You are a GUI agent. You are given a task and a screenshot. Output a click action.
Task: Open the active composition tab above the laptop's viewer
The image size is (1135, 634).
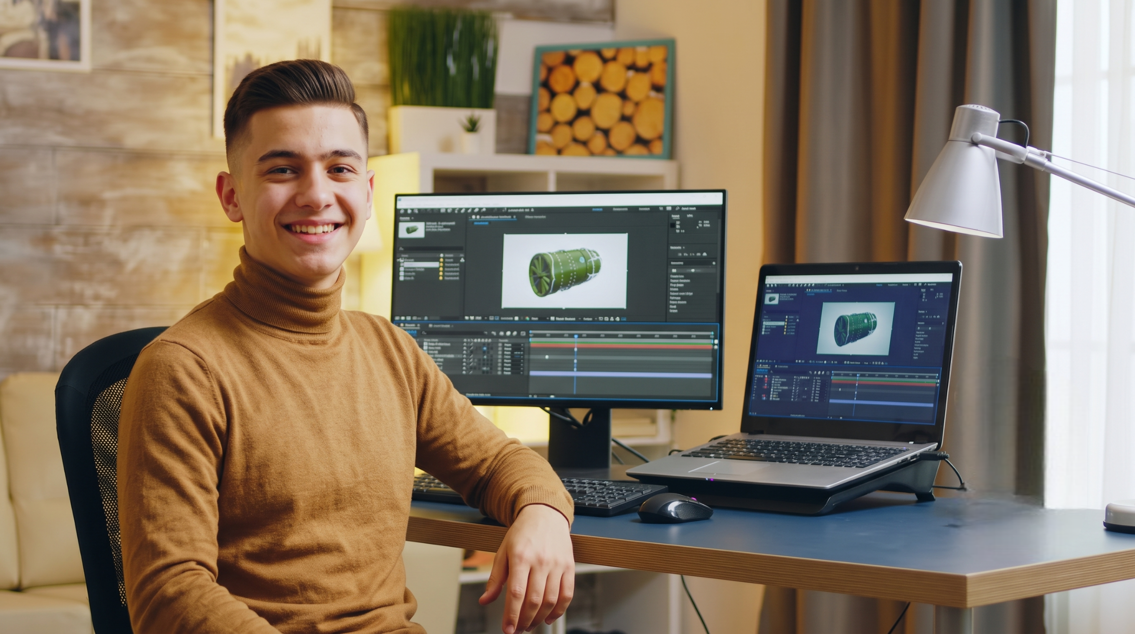pyautogui.click(x=819, y=290)
